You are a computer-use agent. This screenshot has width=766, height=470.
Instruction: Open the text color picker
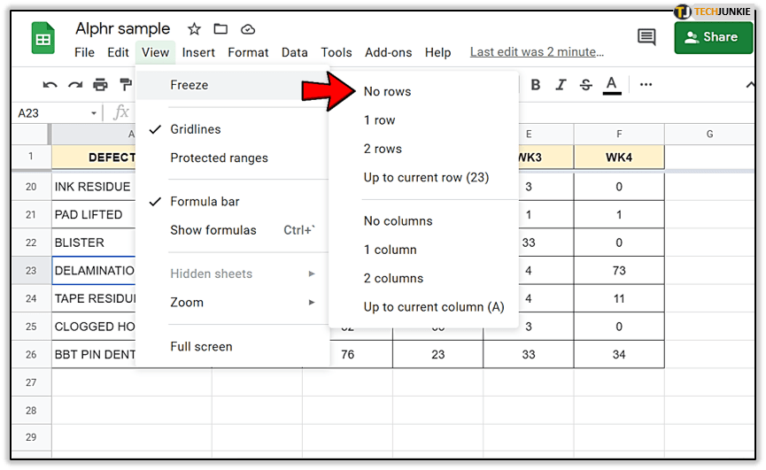(611, 85)
